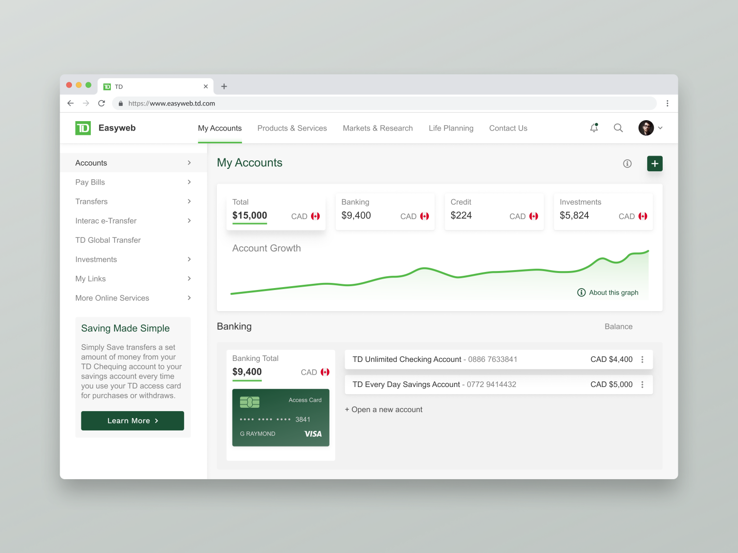Select the Investments $5,824 summary card
The width and height of the screenshot is (738, 553).
coord(604,211)
